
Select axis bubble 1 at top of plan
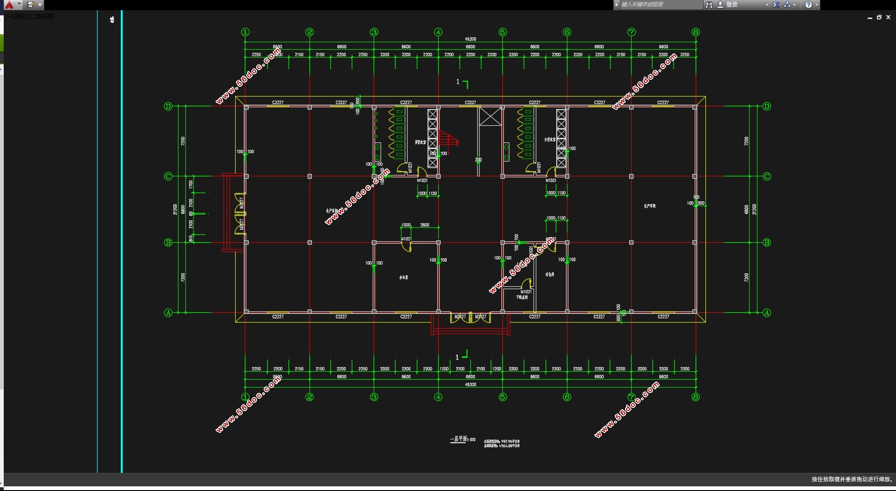pos(245,32)
